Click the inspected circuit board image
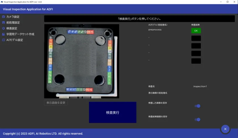 coord(82,61)
